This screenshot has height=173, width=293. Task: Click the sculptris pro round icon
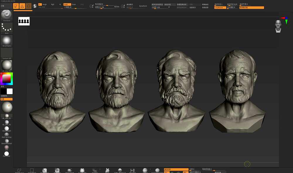coord(35,6)
